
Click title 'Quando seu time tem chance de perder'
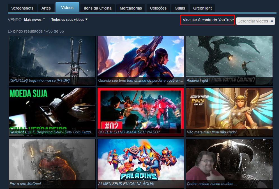pos(140,81)
